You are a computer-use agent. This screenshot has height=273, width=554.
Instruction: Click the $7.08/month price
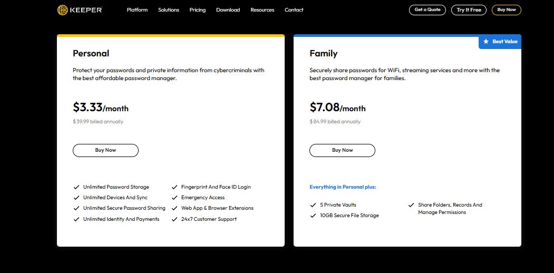(x=337, y=107)
